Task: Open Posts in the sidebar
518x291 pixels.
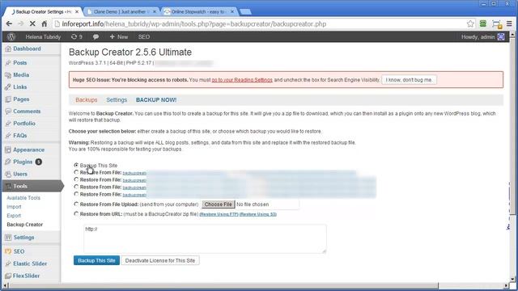Action: pos(19,63)
